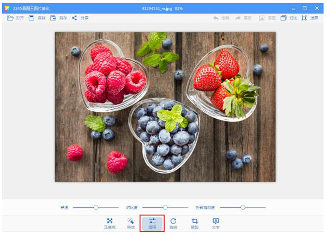Share the picture via the 分享 button

pyautogui.click(x=80, y=18)
